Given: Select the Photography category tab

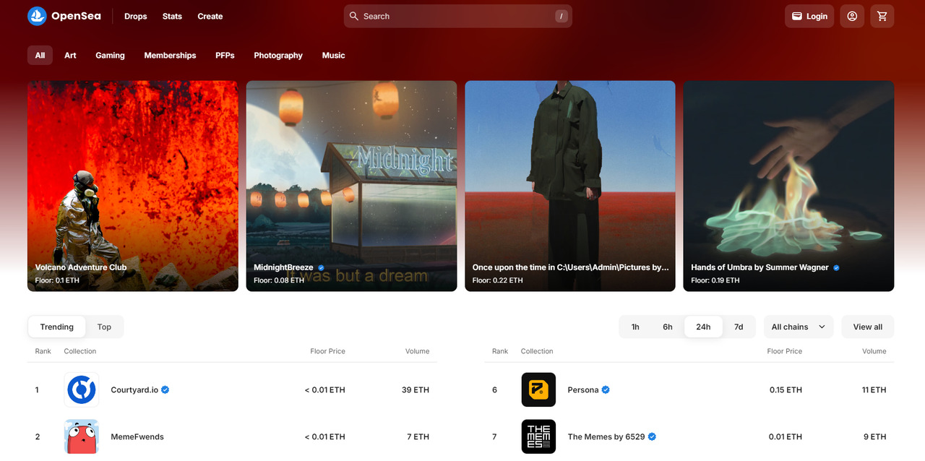Looking at the screenshot, I should [x=278, y=55].
